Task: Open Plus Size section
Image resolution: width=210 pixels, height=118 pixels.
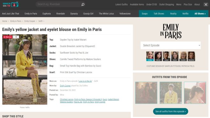Action: click(188, 4)
